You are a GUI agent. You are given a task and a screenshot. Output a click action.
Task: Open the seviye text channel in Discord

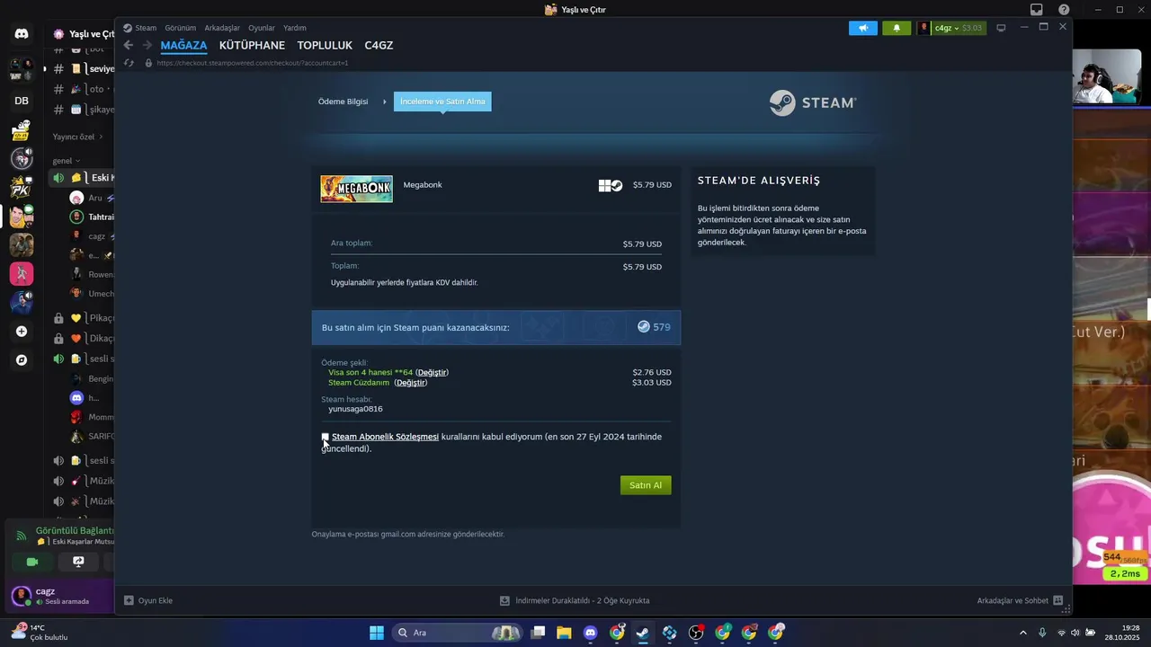pos(83,68)
